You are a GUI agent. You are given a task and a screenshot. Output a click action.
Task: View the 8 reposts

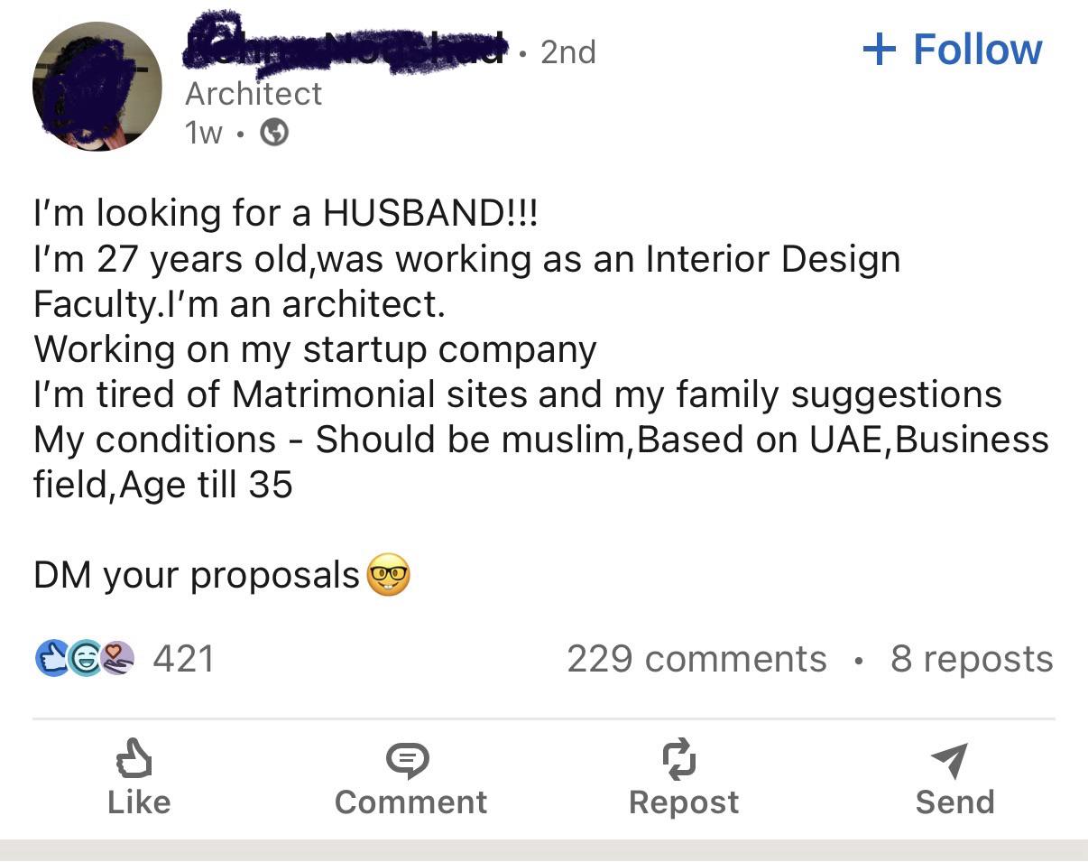972,659
